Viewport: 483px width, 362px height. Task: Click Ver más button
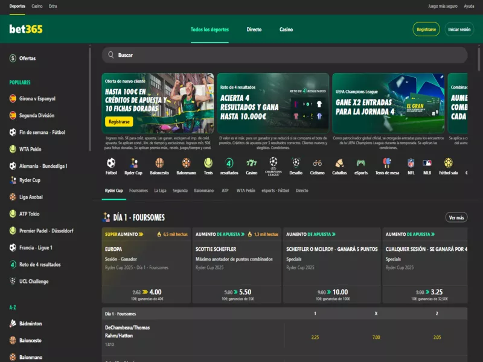pyautogui.click(x=456, y=218)
